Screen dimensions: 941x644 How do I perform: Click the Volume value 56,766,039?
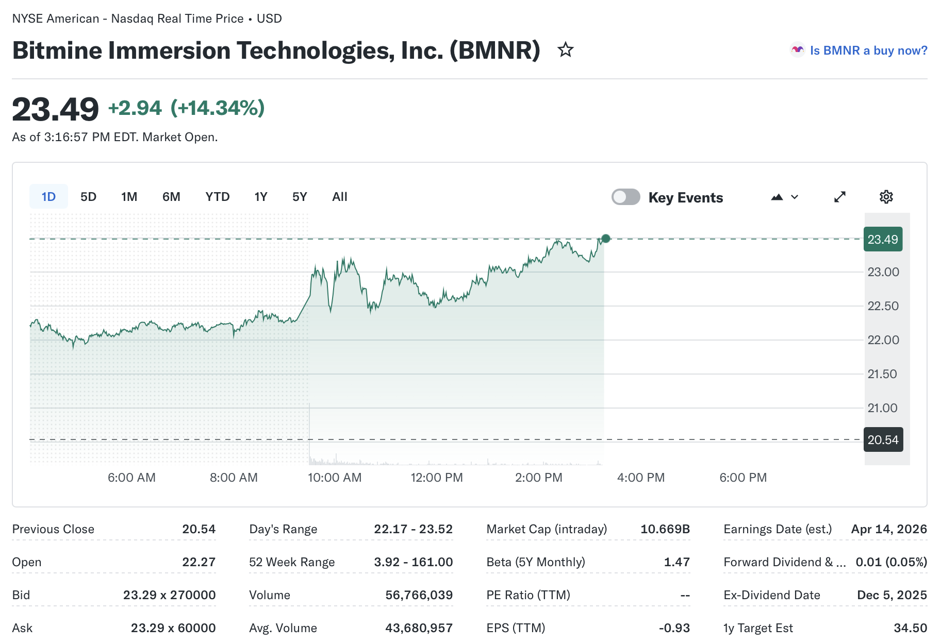click(x=419, y=595)
